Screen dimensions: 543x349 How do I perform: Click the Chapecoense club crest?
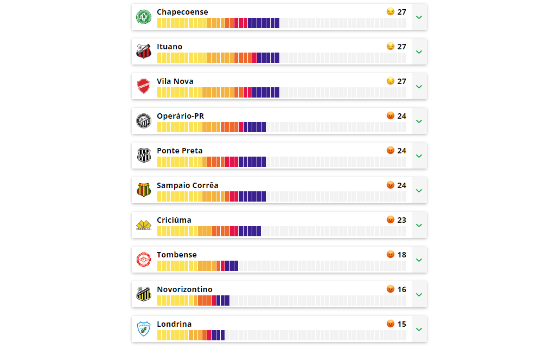[144, 17]
